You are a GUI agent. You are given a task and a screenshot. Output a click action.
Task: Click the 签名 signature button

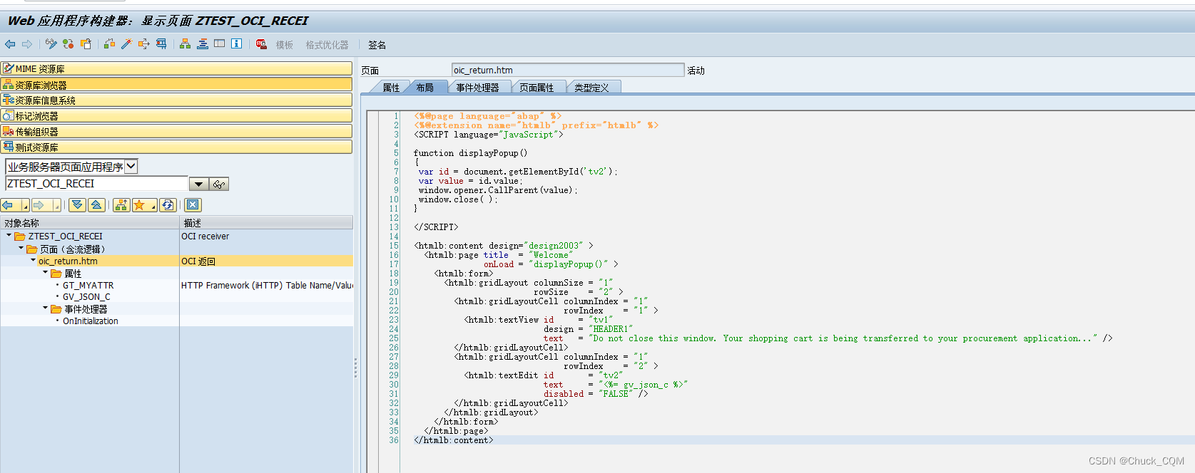(x=377, y=45)
